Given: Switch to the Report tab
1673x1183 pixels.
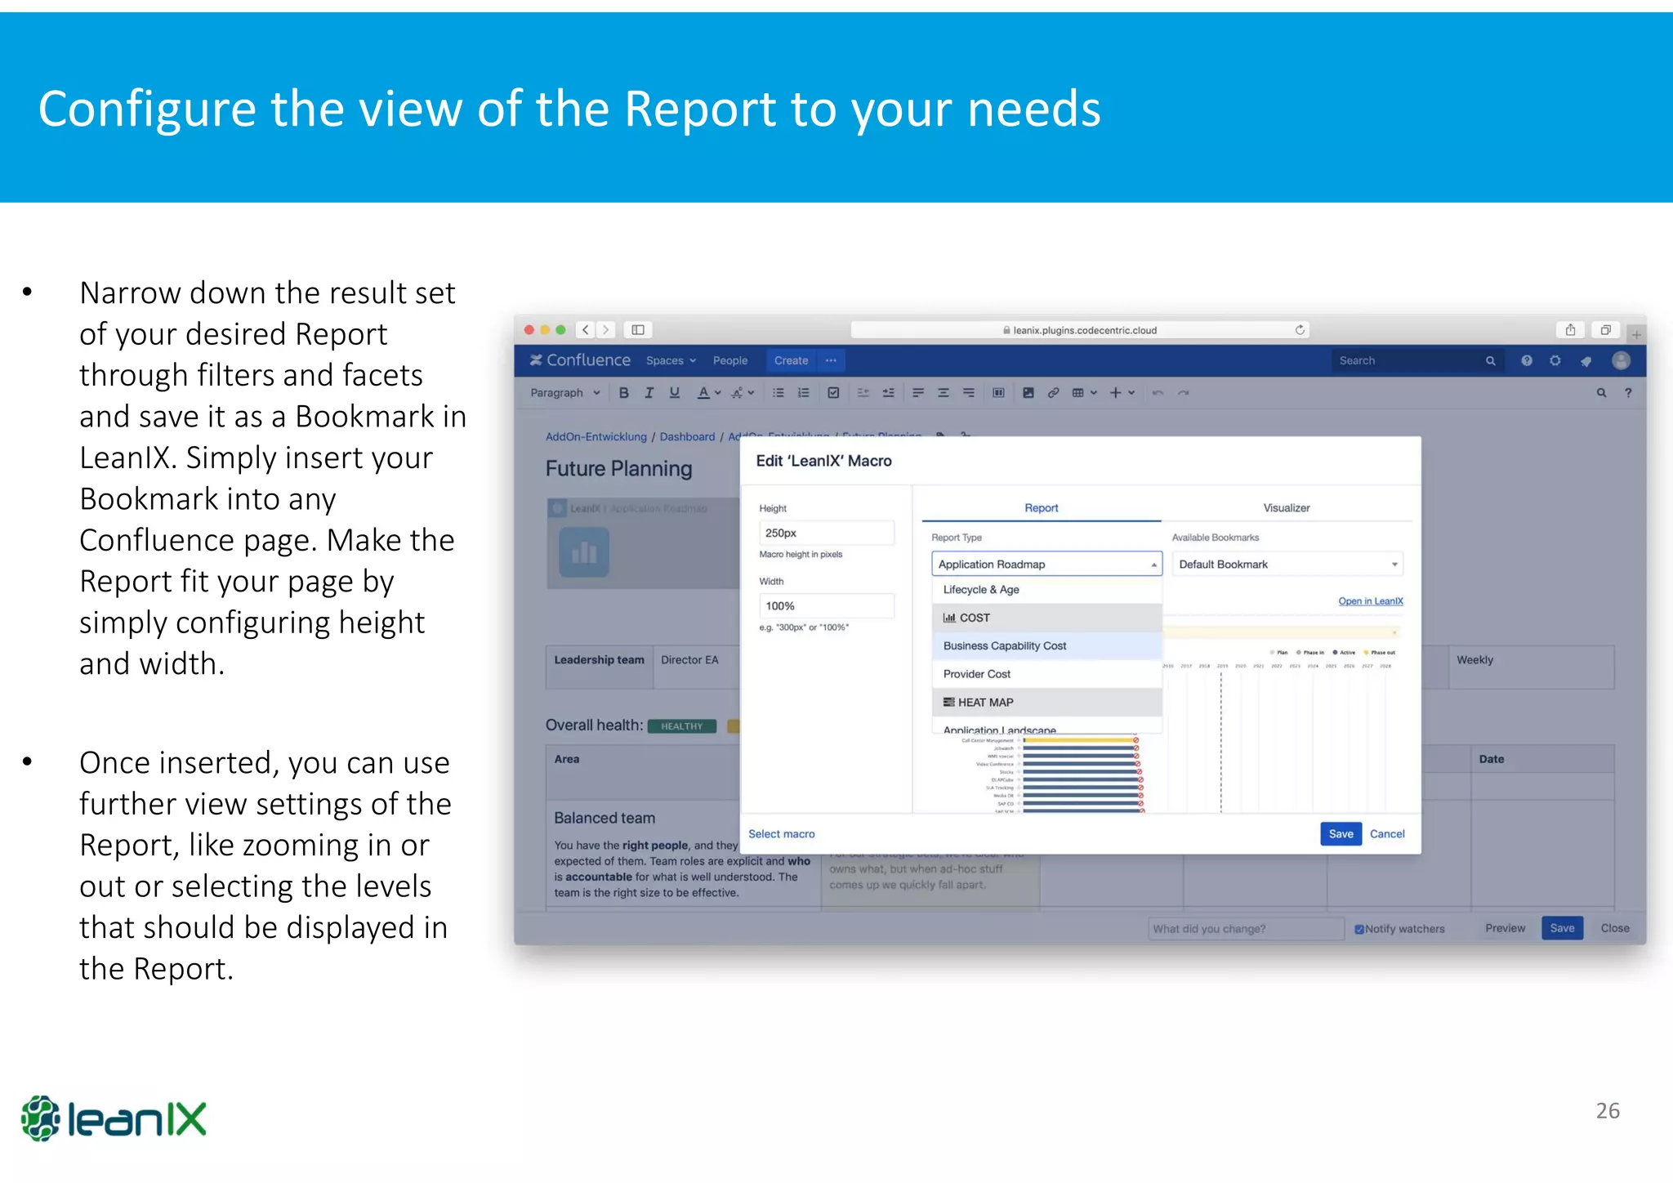Looking at the screenshot, I should (x=1042, y=508).
